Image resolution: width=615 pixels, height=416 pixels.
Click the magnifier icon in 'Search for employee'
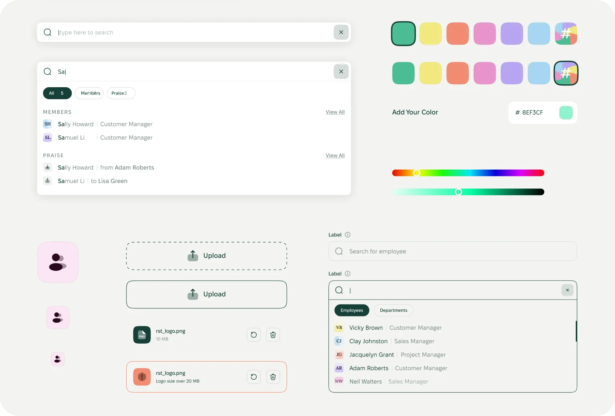pos(339,251)
